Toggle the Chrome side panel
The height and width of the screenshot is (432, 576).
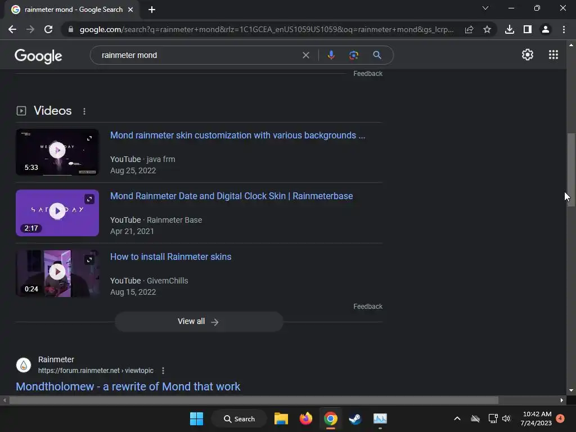click(528, 29)
